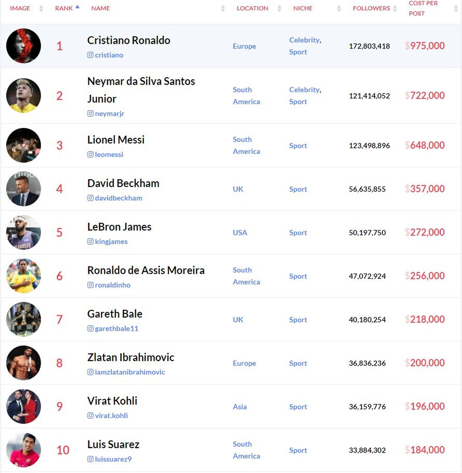462x473 pixels.
Task: Open iamzlatanibrahimovic profile link
Action: 130,372
